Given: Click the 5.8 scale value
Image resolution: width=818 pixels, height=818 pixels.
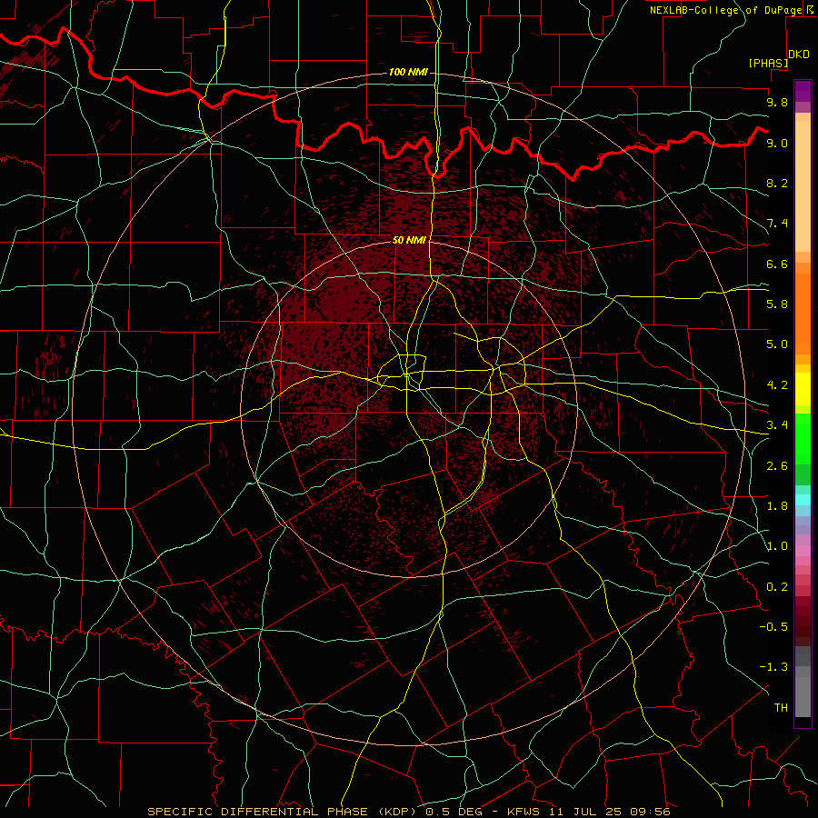Looking at the screenshot, I should pos(777,304).
